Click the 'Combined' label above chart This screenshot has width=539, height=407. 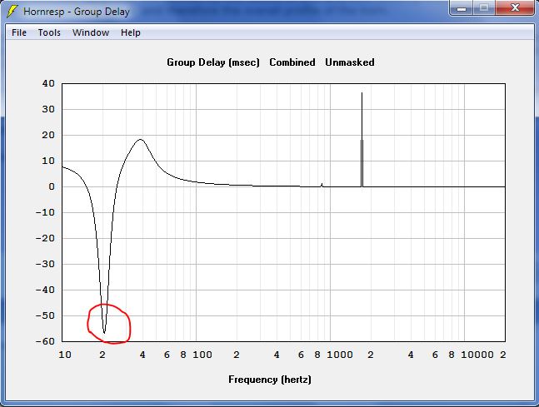coord(292,62)
